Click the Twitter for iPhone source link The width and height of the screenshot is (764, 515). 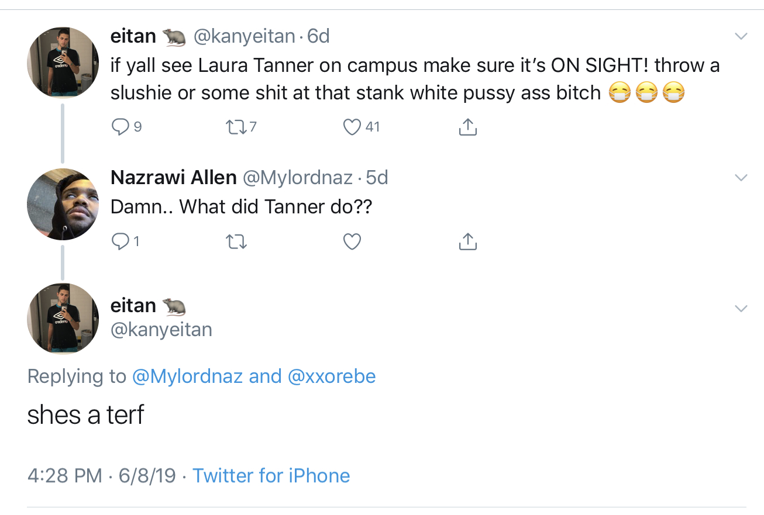pyautogui.click(x=271, y=475)
